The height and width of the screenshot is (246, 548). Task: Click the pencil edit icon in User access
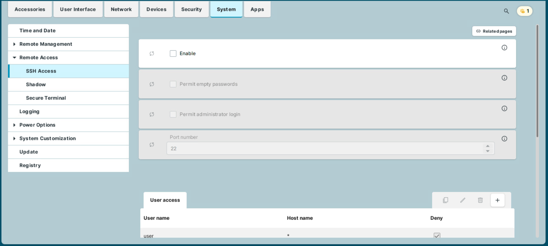point(463,200)
